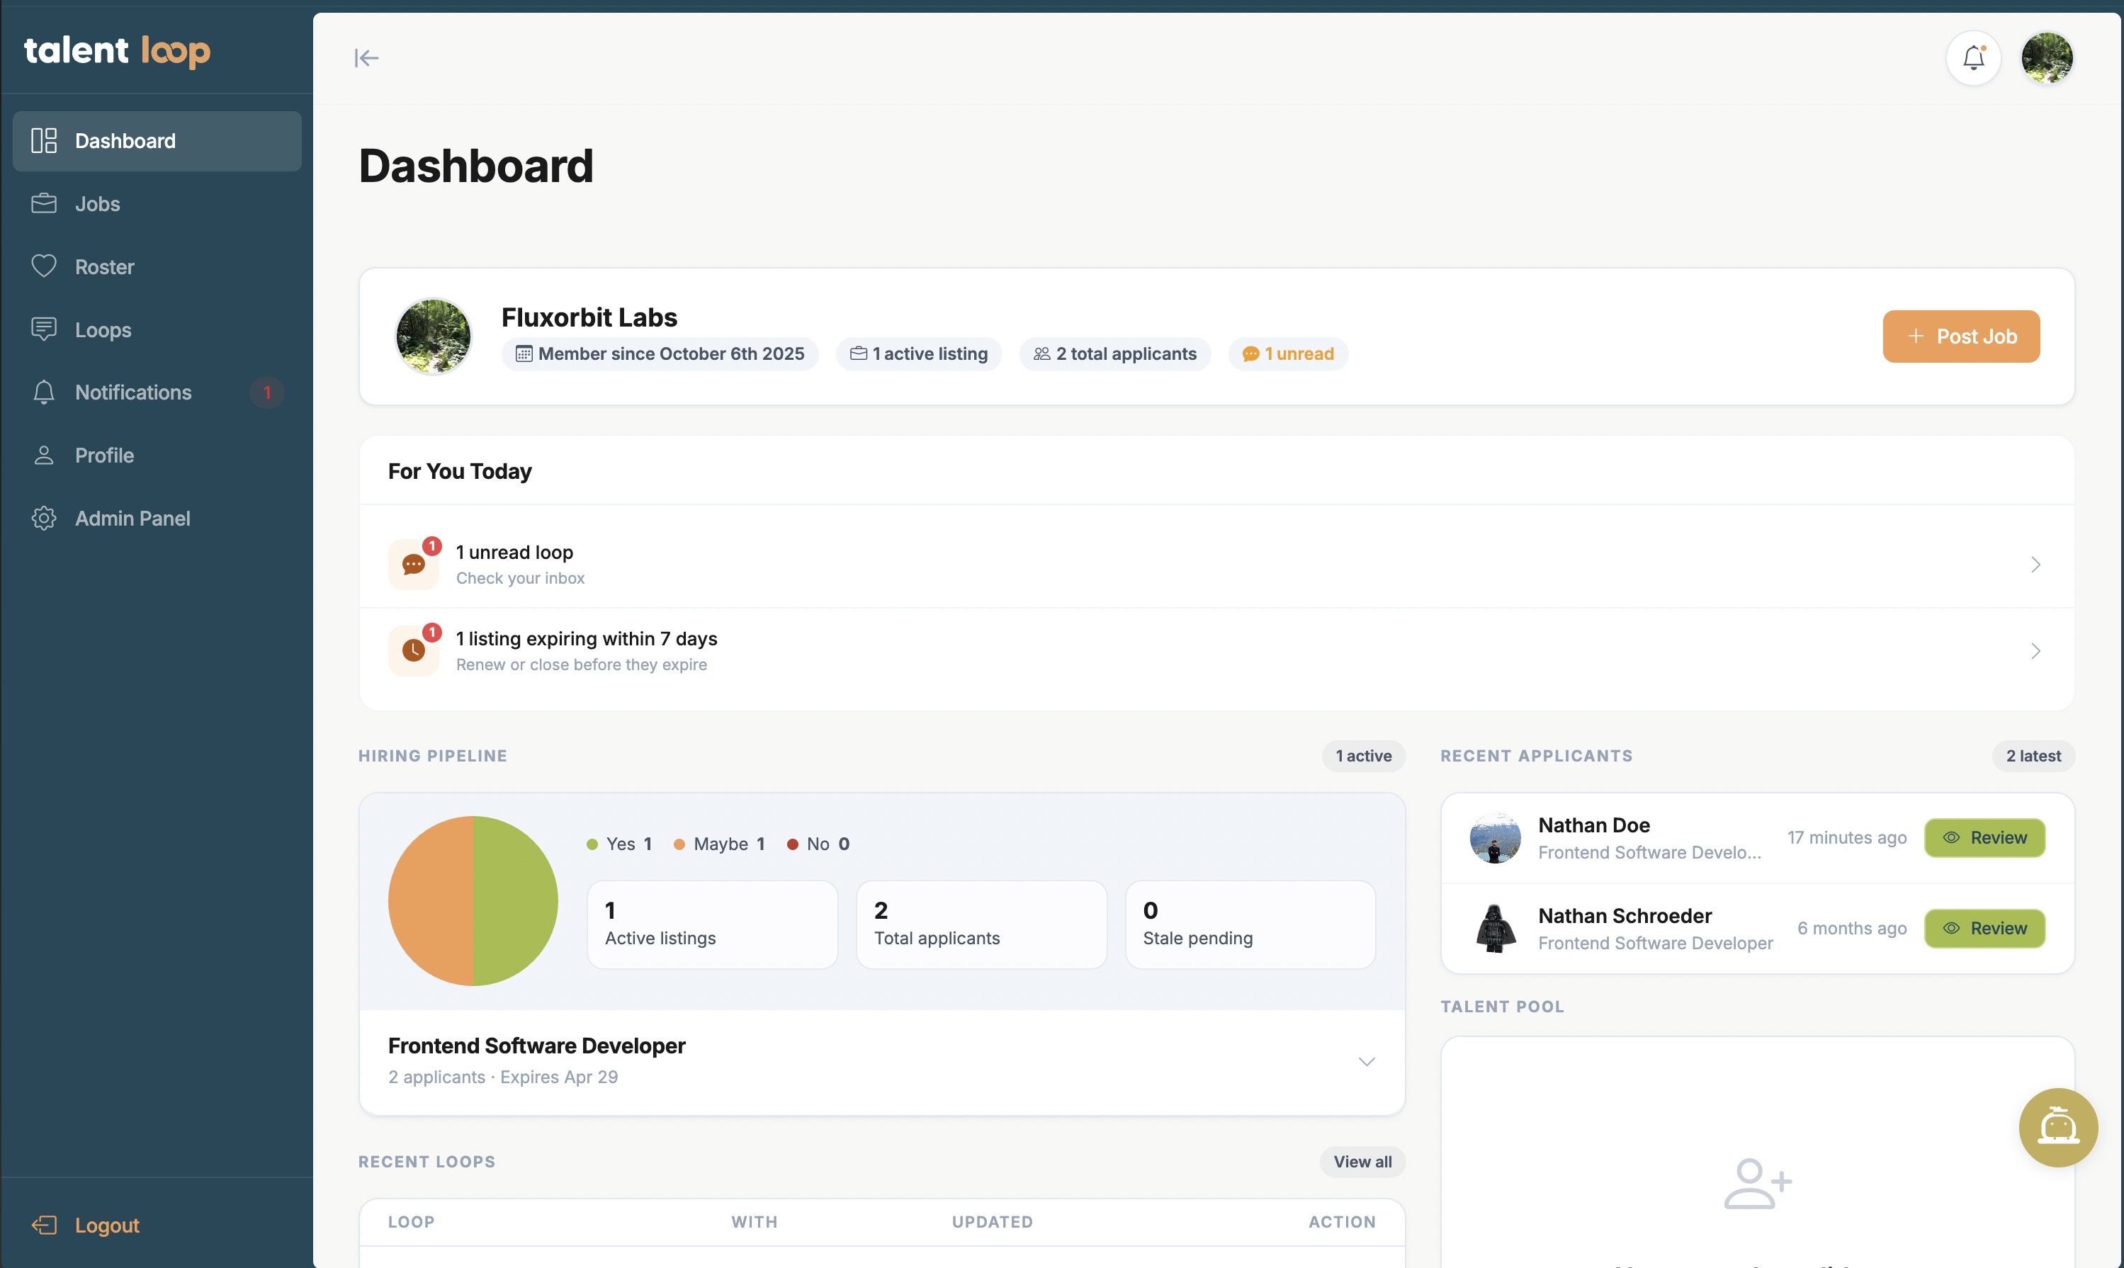Open the concierge chat bubble bottom right
Image resolution: width=2124 pixels, height=1268 pixels.
click(2058, 1127)
